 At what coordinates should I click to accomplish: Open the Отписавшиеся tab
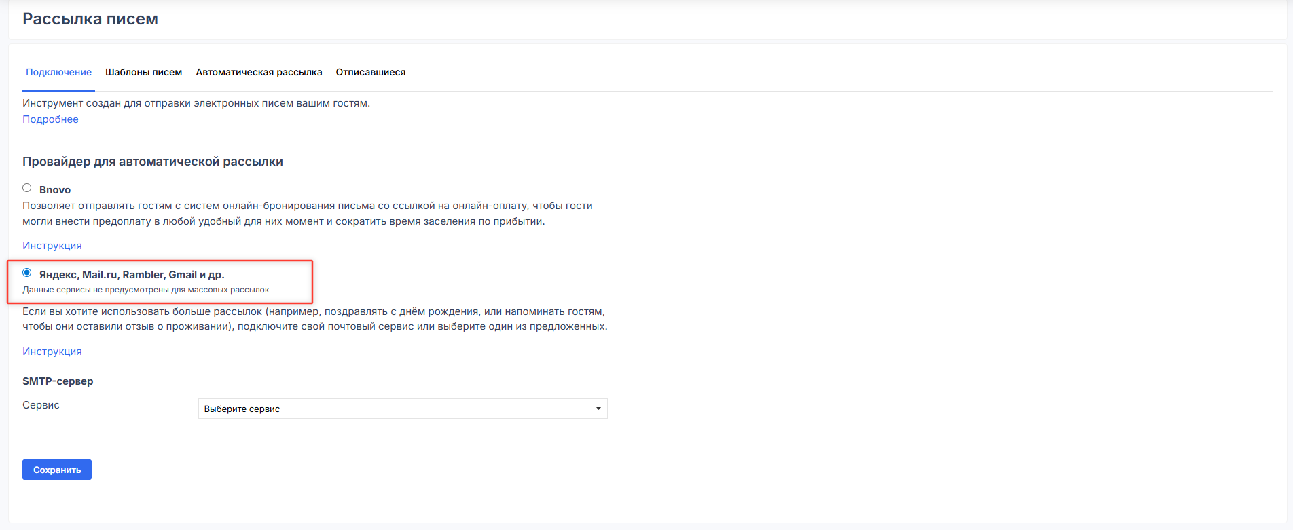[x=370, y=72]
